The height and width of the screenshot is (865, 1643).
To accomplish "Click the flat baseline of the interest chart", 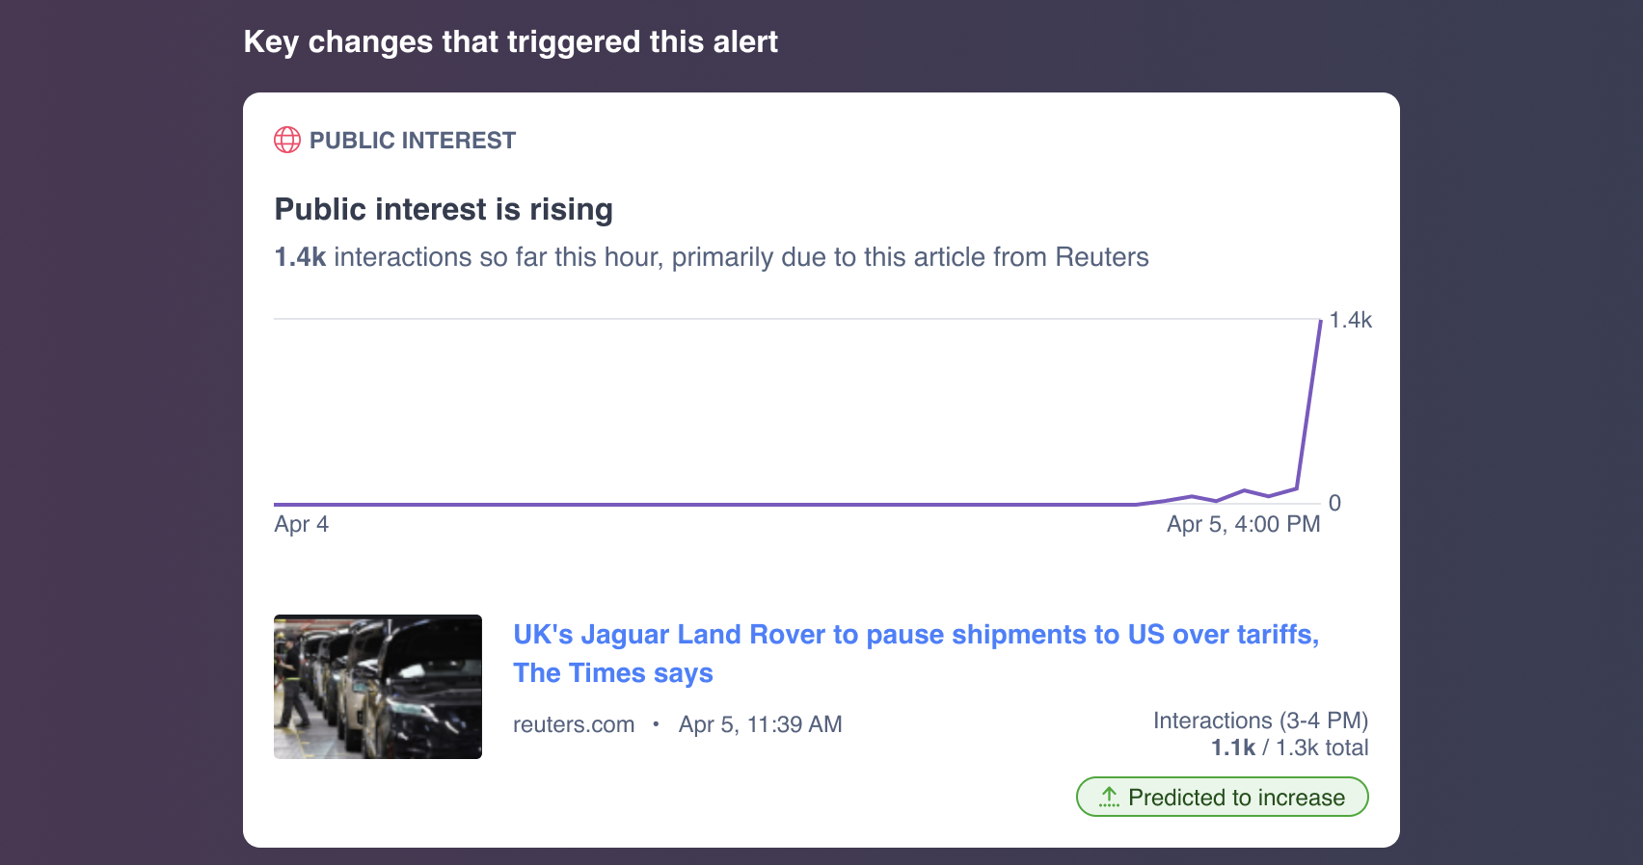I will (x=675, y=504).
